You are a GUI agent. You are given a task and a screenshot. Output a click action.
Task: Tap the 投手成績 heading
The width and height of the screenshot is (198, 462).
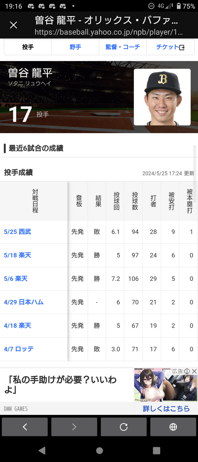coord(18,173)
